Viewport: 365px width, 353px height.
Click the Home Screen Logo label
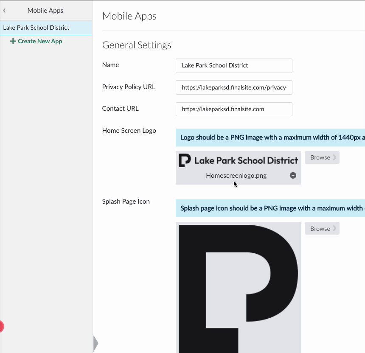point(129,131)
